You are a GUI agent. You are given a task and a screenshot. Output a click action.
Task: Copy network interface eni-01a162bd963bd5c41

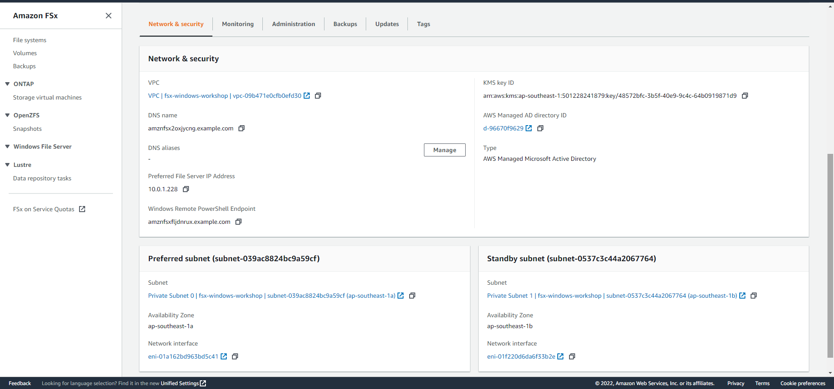(235, 356)
